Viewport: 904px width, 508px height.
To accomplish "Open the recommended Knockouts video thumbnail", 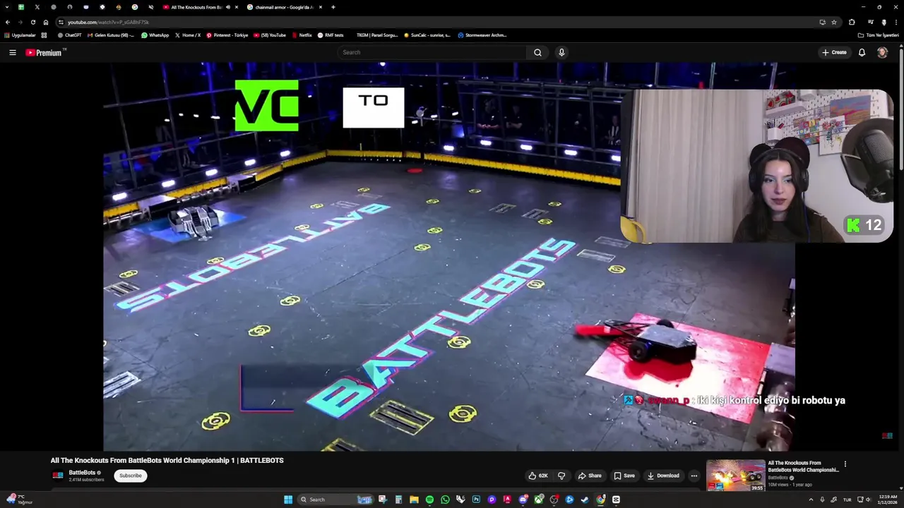I will 736,476.
